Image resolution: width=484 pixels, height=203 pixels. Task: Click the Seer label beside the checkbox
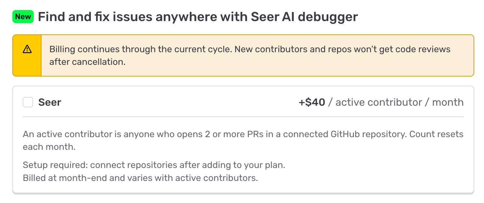(x=50, y=102)
